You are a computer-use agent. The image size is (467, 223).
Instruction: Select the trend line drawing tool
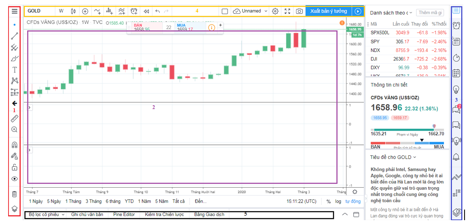14,36
